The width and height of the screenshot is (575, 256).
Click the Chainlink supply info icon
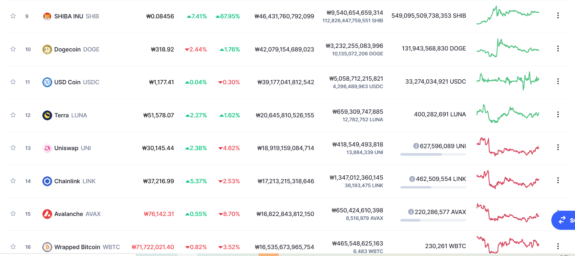click(x=412, y=179)
